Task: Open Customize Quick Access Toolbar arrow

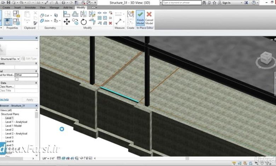Action: [x=95, y=2]
